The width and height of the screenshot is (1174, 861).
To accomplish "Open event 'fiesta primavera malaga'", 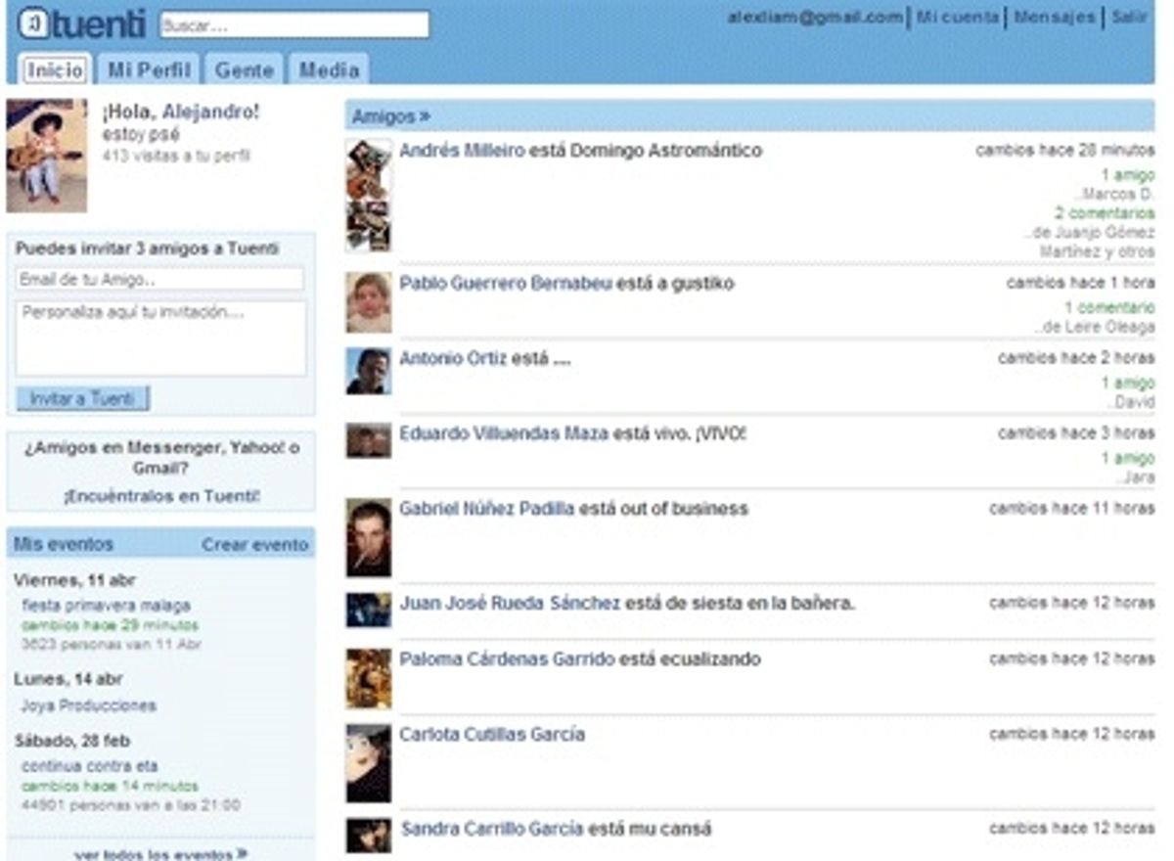I will [106, 606].
